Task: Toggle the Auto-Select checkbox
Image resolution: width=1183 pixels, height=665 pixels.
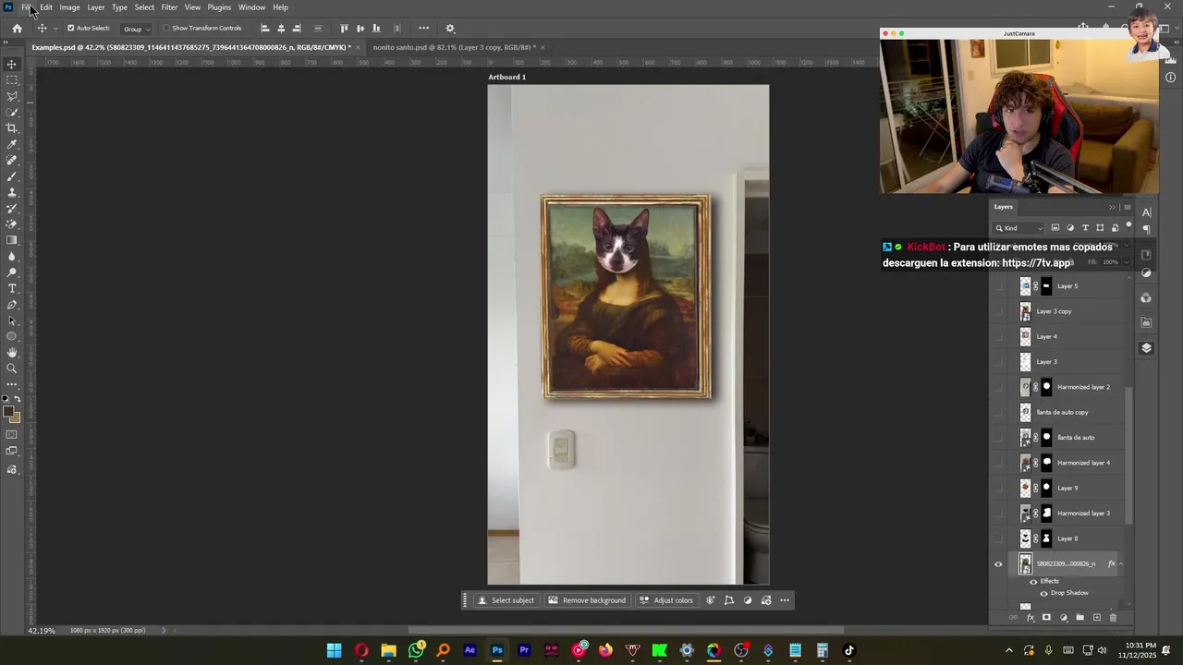Action: [x=71, y=29]
